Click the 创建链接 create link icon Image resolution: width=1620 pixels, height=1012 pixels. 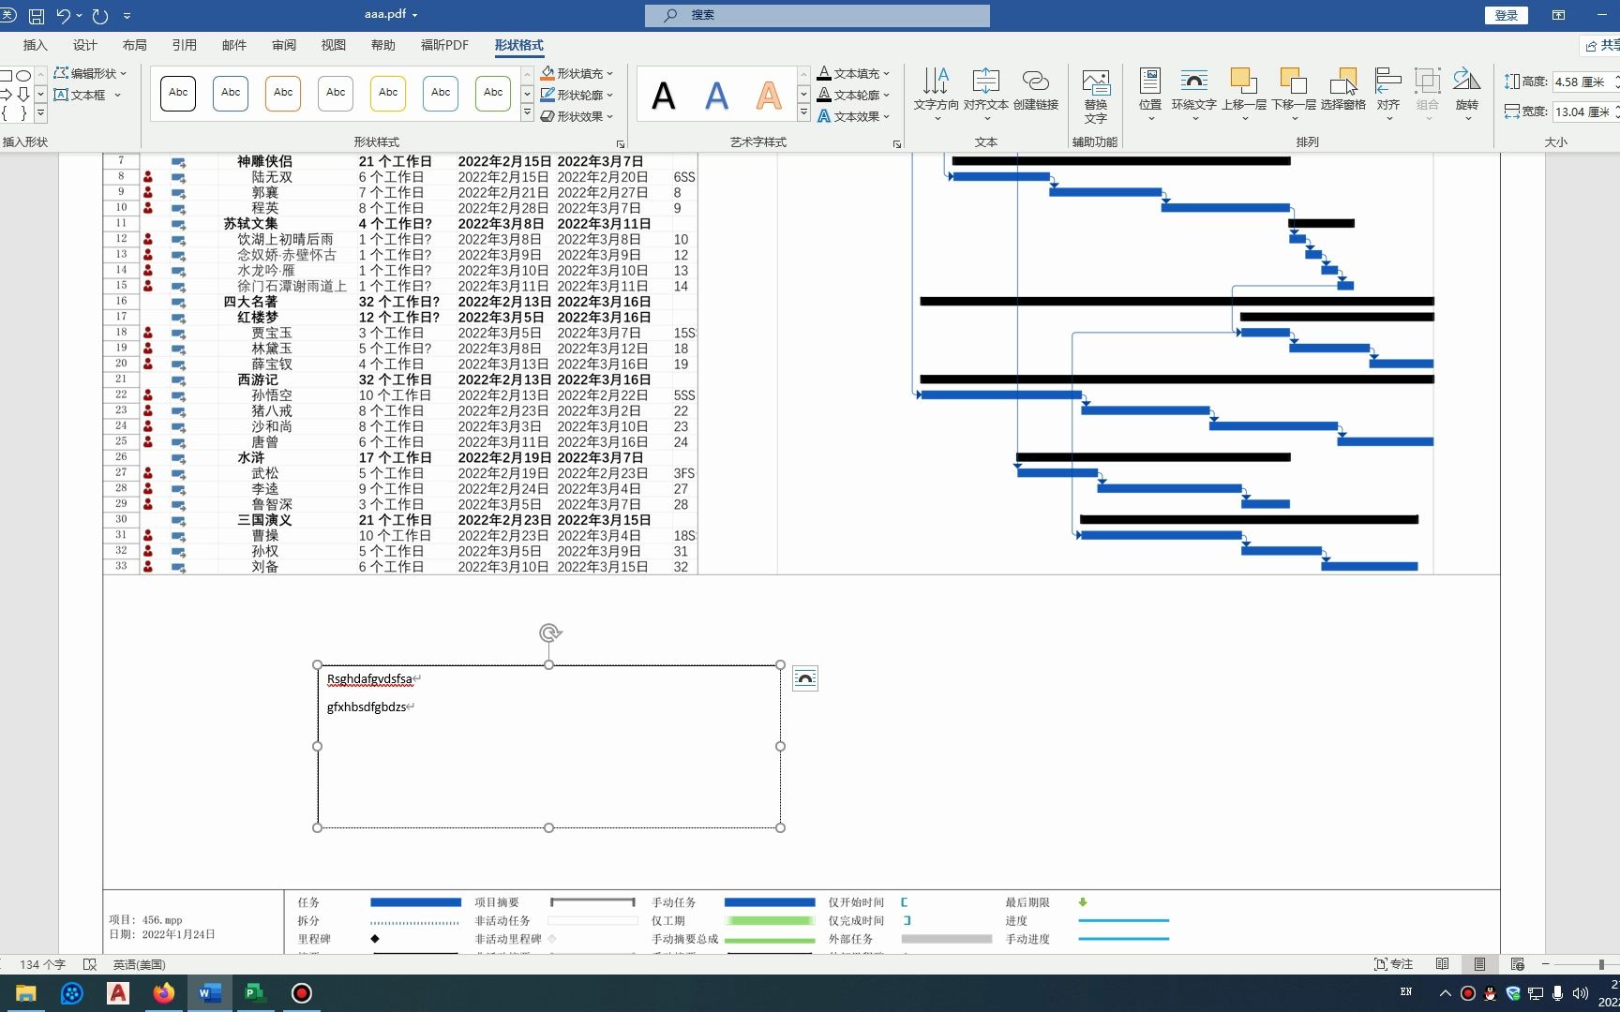pyautogui.click(x=1035, y=90)
